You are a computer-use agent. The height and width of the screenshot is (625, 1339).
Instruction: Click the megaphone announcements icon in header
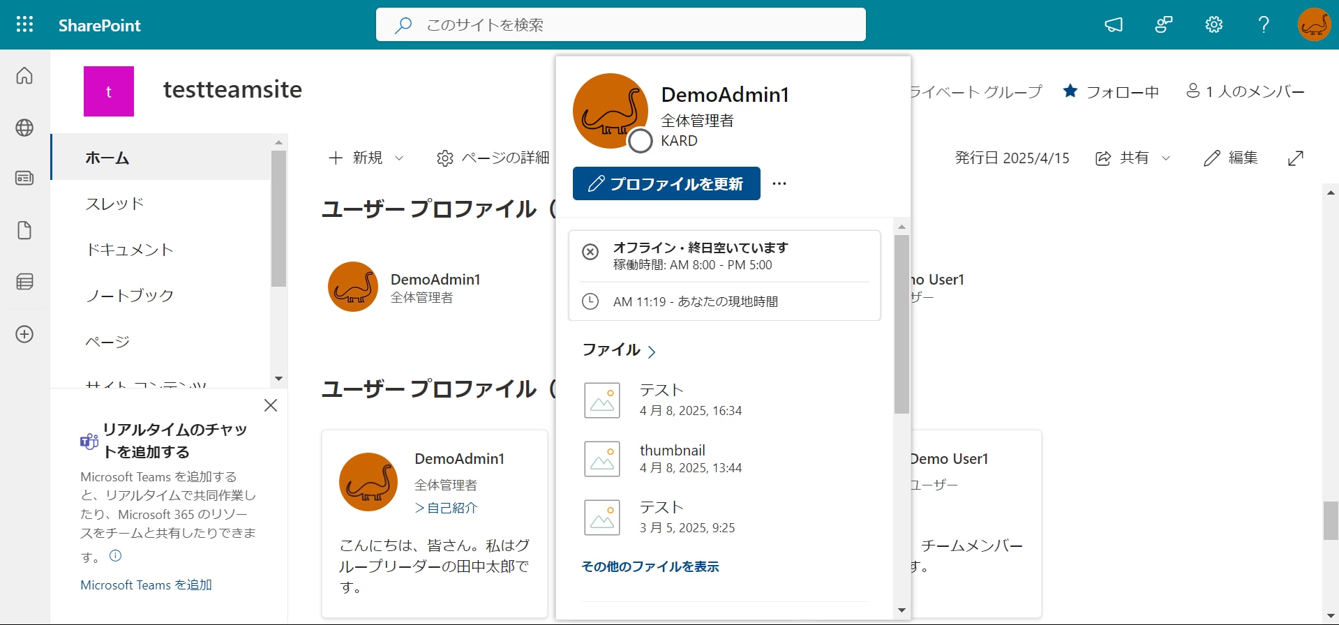pyautogui.click(x=1114, y=25)
